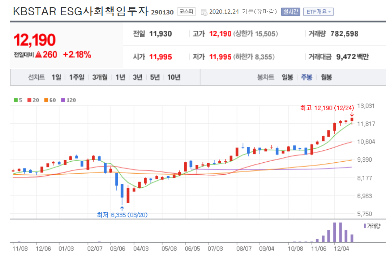Click the 9,390 price axis label
This screenshot has width=386, height=260.
(365, 159)
